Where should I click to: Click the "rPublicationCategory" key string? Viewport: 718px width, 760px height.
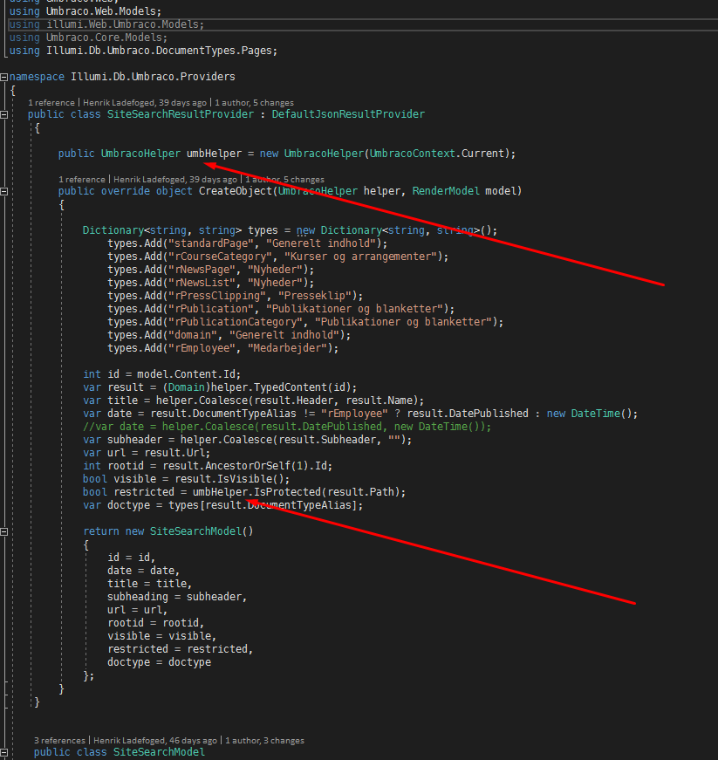236,322
